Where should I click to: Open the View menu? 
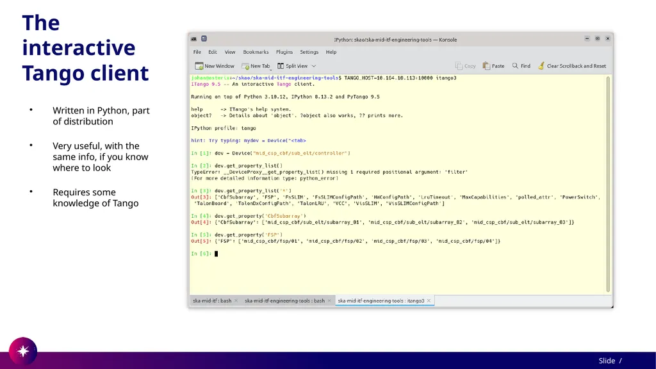(x=230, y=52)
